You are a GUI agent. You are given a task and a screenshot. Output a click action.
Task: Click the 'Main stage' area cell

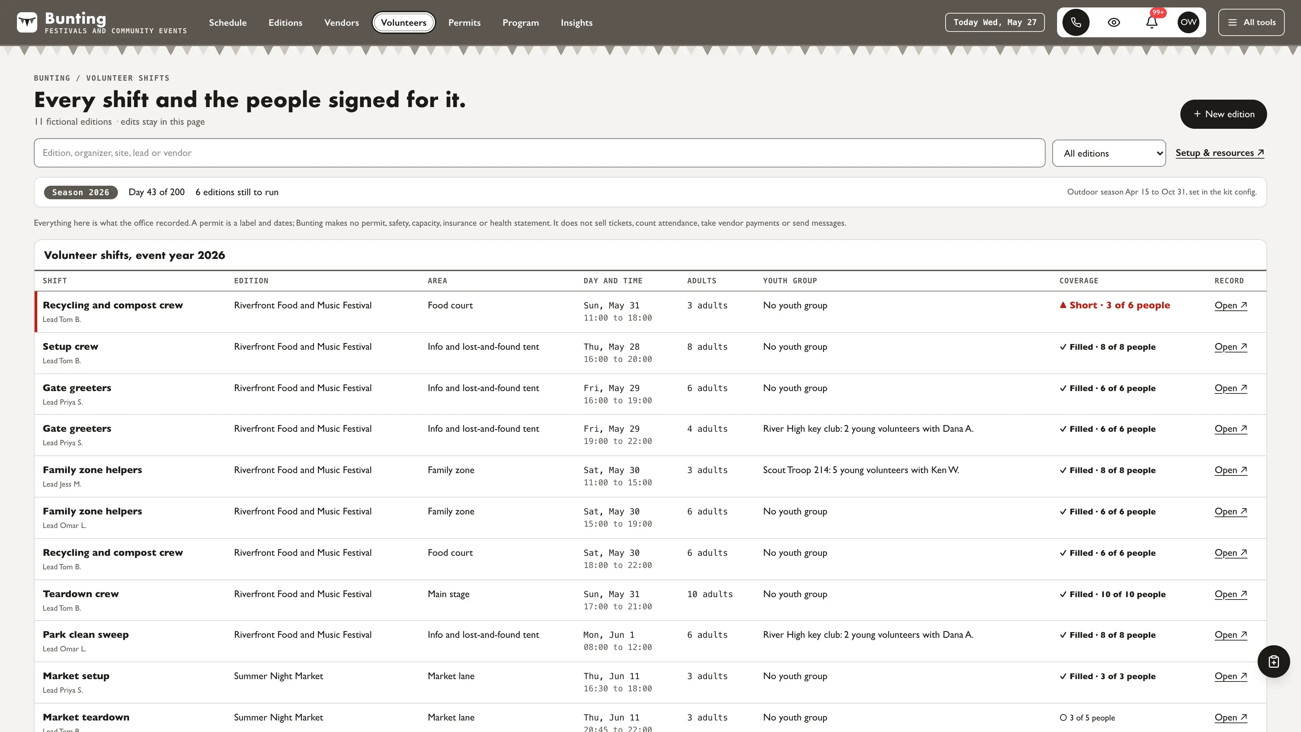pos(449,594)
